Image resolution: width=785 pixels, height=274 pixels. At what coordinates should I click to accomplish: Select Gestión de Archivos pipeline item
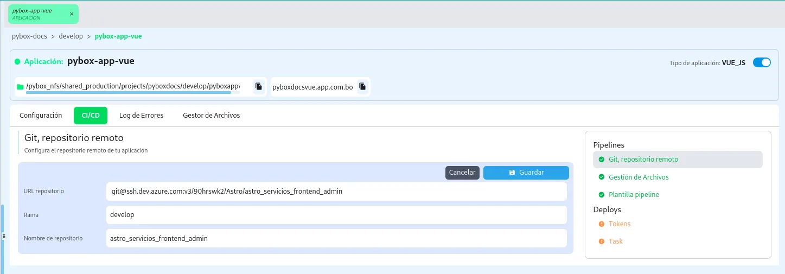[x=678, y=177]
